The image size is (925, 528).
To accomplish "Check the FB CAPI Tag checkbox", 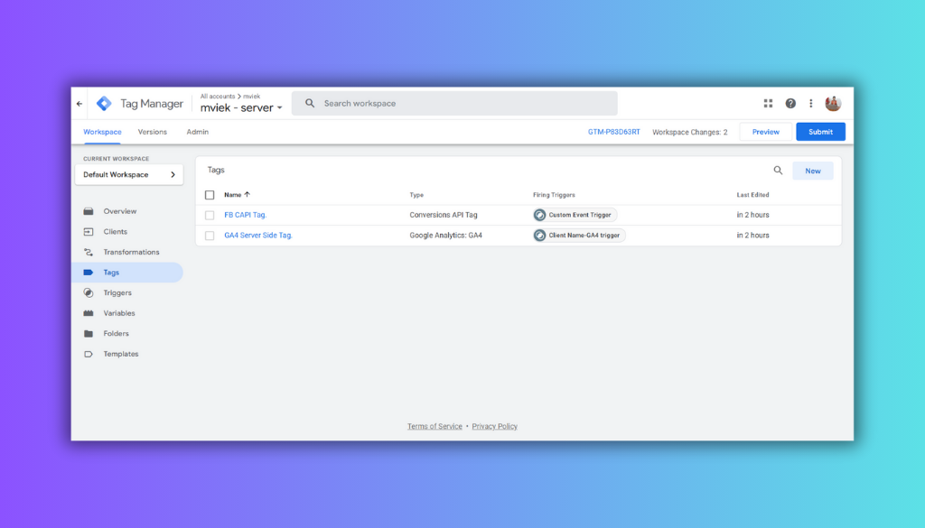I will point(210,215).
